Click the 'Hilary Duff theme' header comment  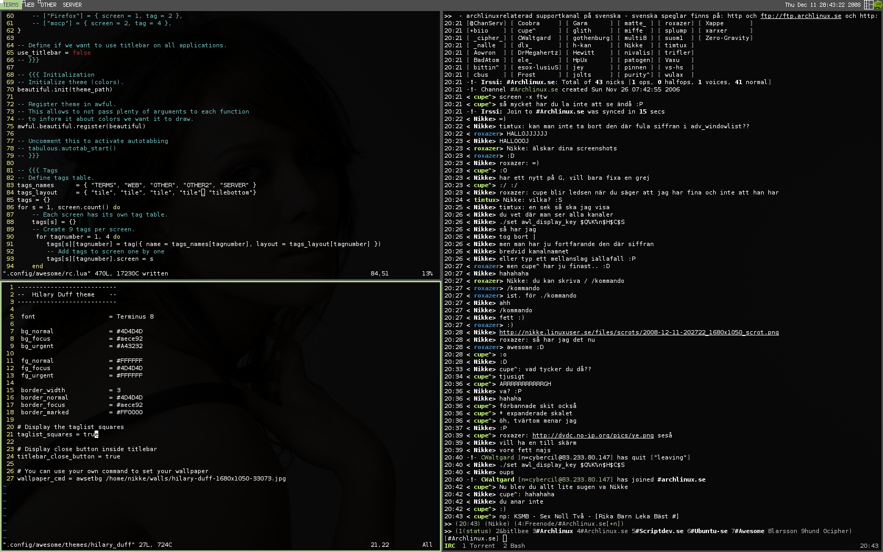(x=67, y=294)
